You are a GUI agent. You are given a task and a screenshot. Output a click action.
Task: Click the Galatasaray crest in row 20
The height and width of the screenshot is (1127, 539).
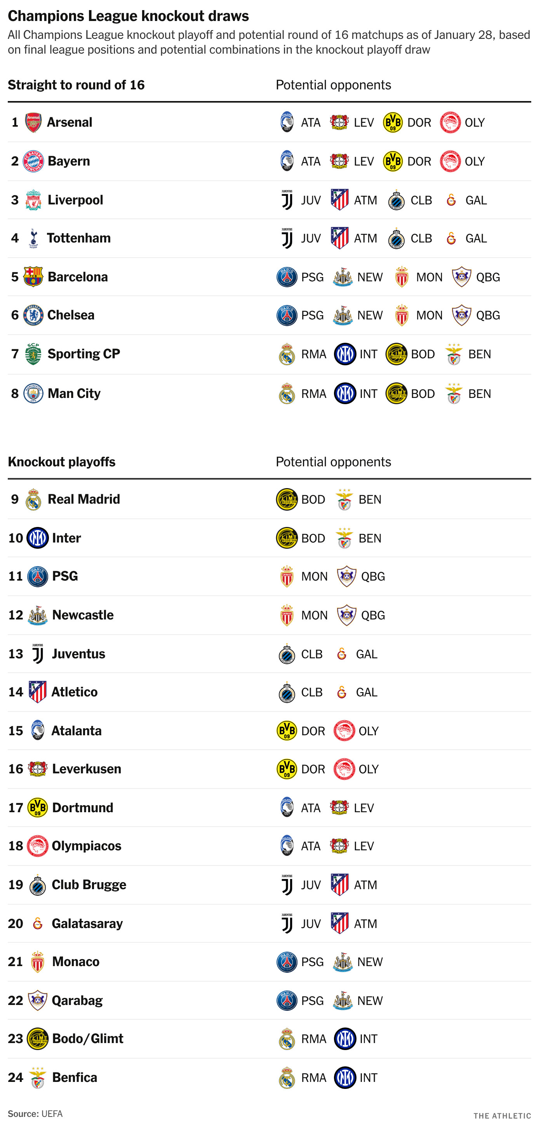pos(38,923)
